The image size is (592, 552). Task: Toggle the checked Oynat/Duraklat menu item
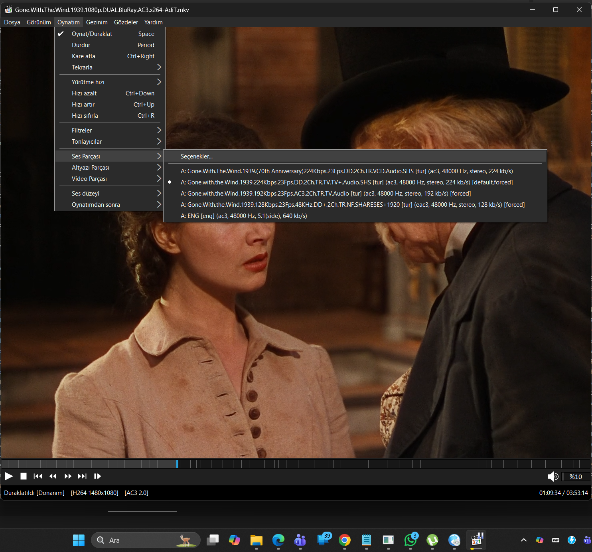coord(110,34)
